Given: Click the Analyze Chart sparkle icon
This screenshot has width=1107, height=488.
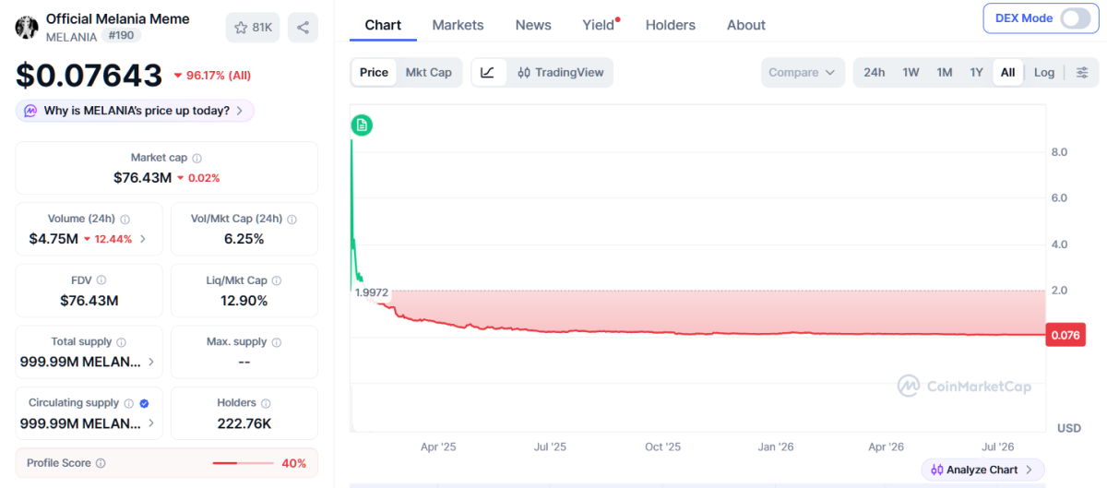Looking at the screenshot, I should point(937,470).
